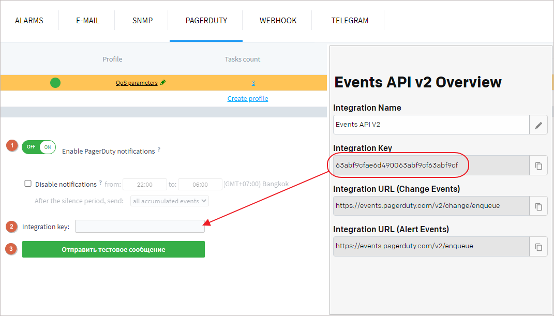Copy the Alert Events integration URL
This screenshot has height=316, width=554.
tap(538, 247)
